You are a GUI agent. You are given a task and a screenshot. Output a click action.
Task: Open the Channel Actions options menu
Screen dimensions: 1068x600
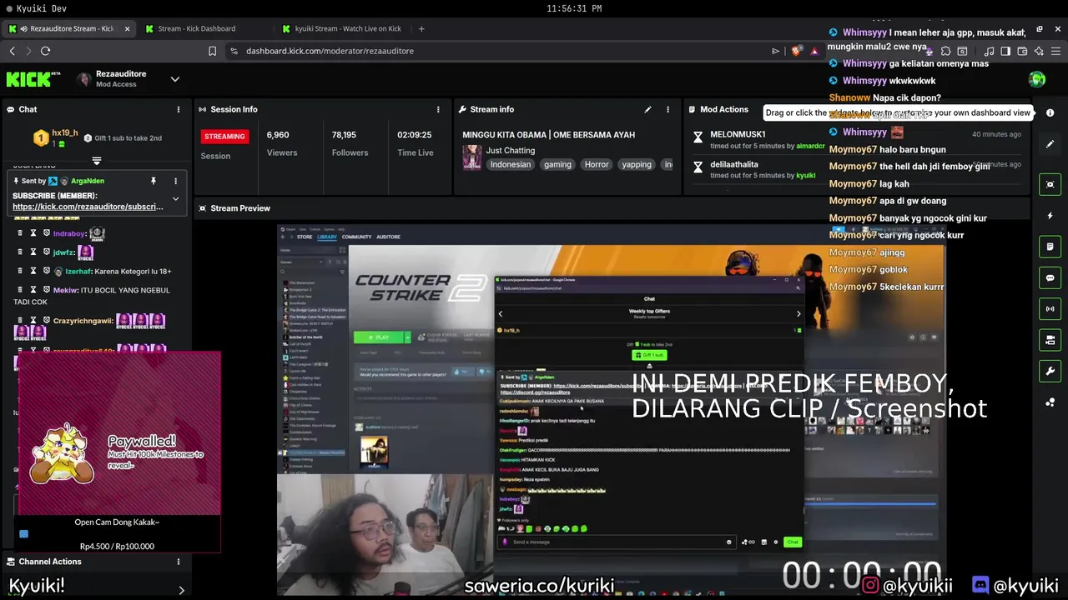point(178,562)
